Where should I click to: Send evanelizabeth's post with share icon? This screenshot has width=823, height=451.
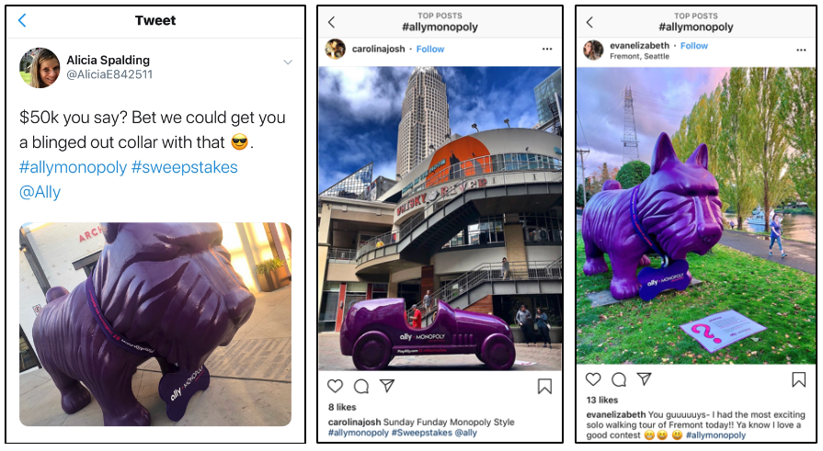[644, 378]
